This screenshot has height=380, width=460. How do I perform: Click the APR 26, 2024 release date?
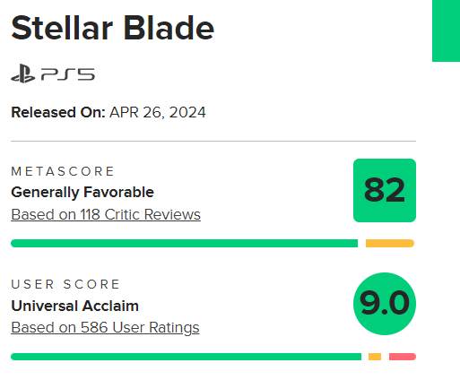pos(158,113)
